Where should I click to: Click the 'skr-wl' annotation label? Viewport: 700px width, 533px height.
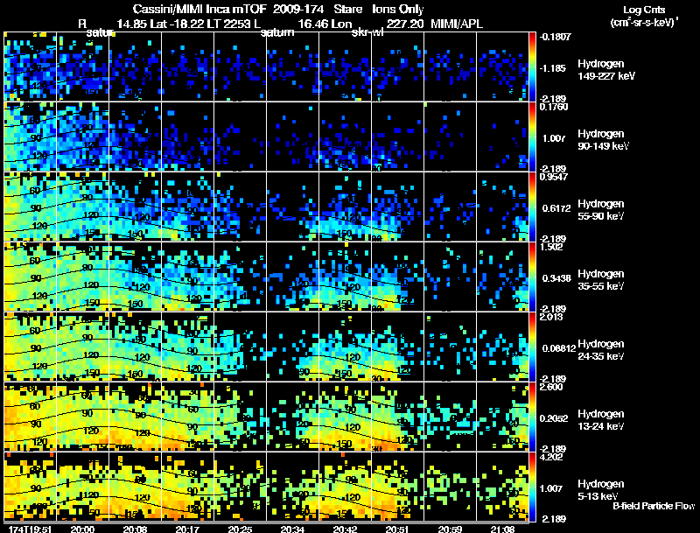[367, 32]
